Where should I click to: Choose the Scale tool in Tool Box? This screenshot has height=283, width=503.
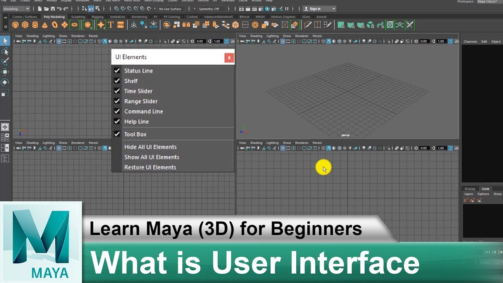(x=5, y=93)
